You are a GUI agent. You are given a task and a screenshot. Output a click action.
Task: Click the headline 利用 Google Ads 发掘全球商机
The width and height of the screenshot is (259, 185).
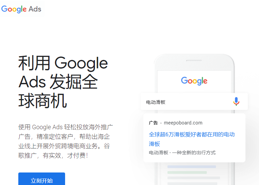pyautogui.click(x=63, y=82)
